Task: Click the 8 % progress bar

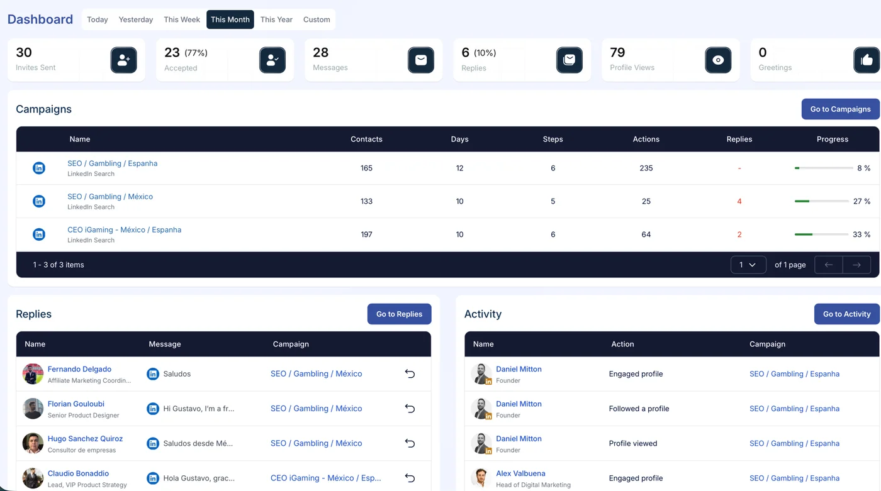Action: (x=824, y=168)
